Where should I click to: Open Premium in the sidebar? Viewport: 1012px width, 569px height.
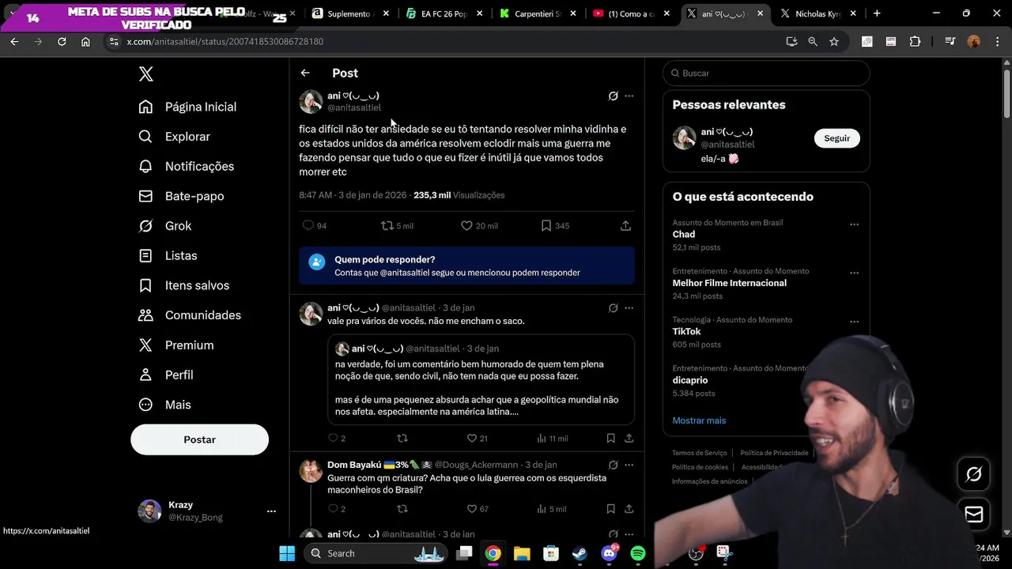click(x=176, y=345)
